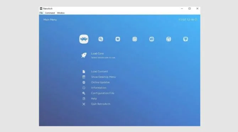Open the Images camera tab icon
Viewport: 238px width, 132px height.
[152, 39]
